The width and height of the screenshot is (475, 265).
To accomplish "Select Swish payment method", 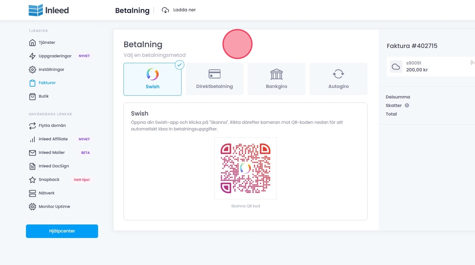I will [x=152, y=79].
